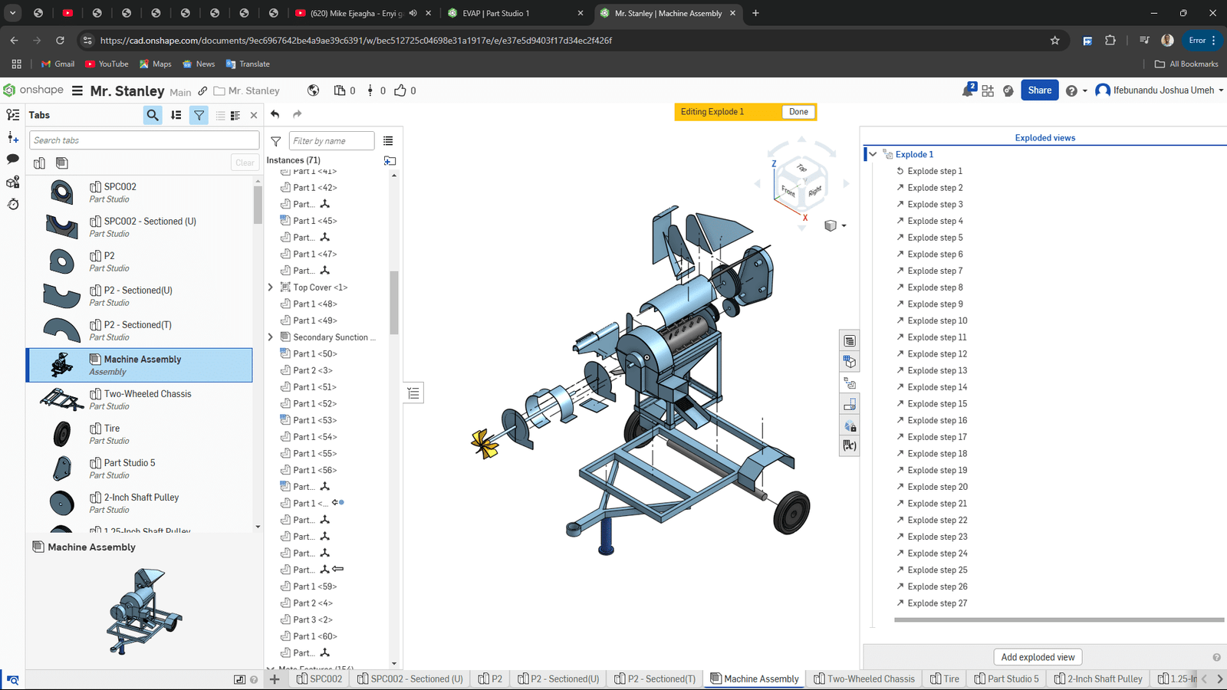Open the comments speech bubble icon
Screen dimensions: 1227x690
[x=13, y=159]
